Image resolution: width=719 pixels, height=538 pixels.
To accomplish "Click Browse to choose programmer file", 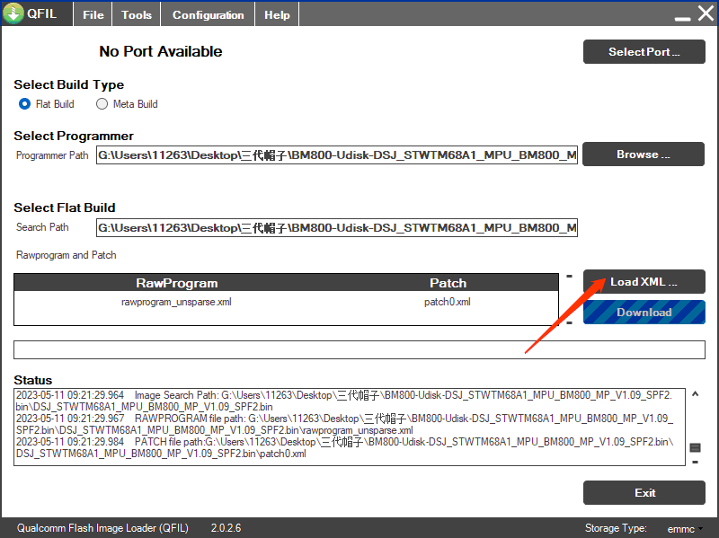I will pyautogui.click(x=644, y=154).
